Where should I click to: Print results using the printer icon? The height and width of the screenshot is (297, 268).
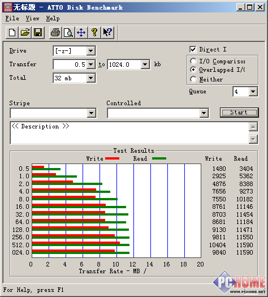click(x=55, y=32)
